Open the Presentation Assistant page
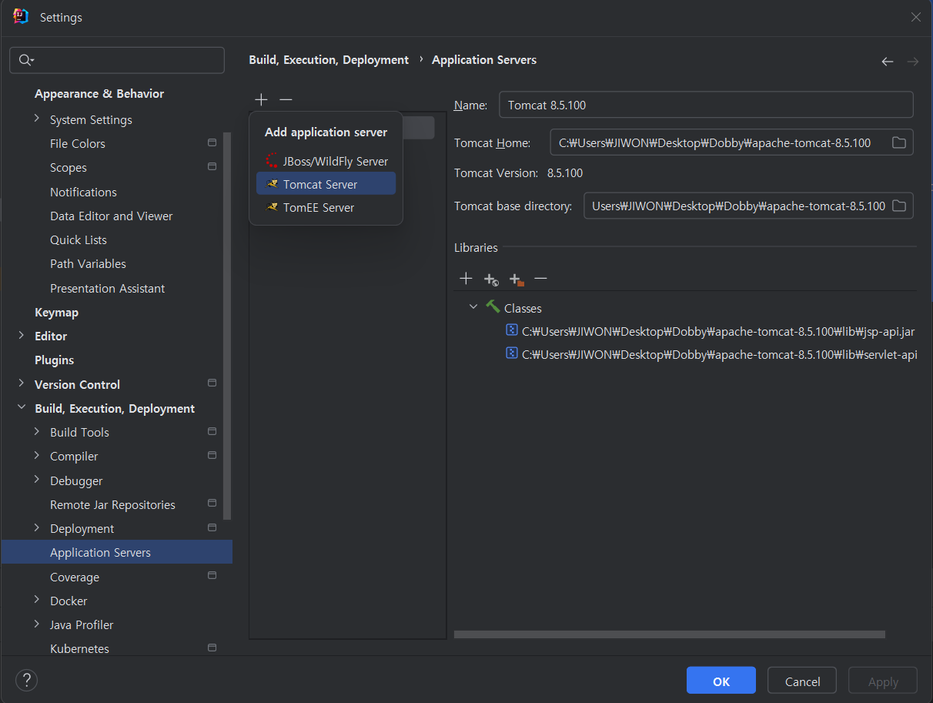The width and height of the screenshot is (933, 703). pos(108,288)
